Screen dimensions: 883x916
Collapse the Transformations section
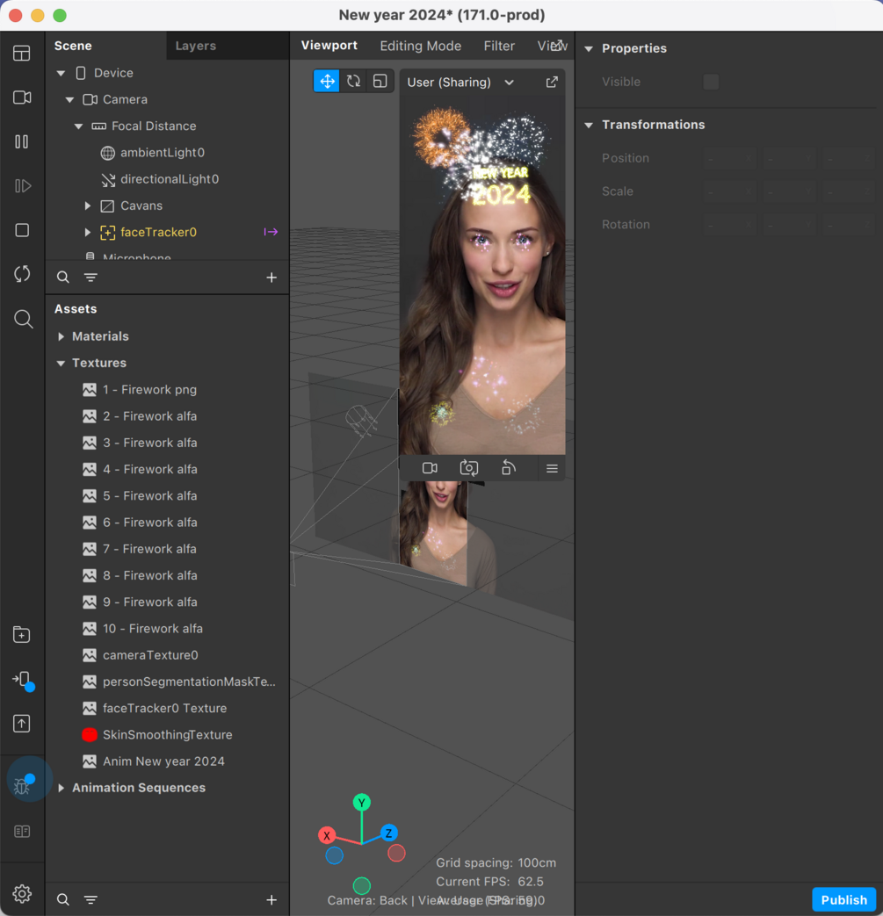click(x=589, y=125)
